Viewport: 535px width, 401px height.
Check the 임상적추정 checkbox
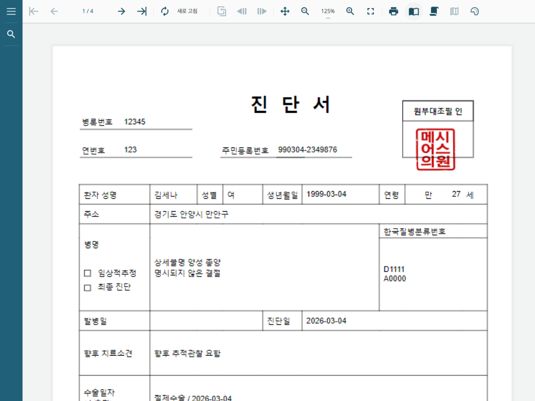point(87,273)
